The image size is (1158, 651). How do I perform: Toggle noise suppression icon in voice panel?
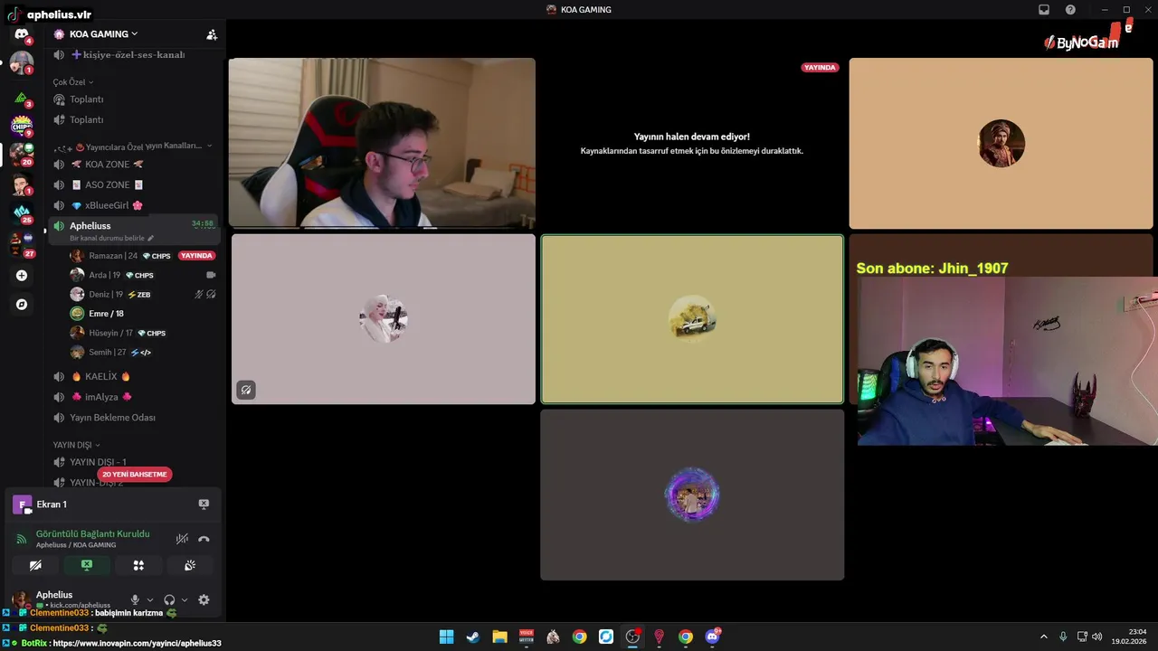182,539
